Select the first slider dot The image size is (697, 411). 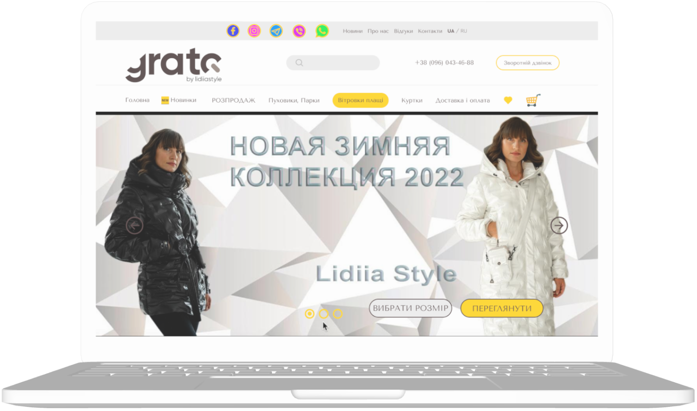309,314
